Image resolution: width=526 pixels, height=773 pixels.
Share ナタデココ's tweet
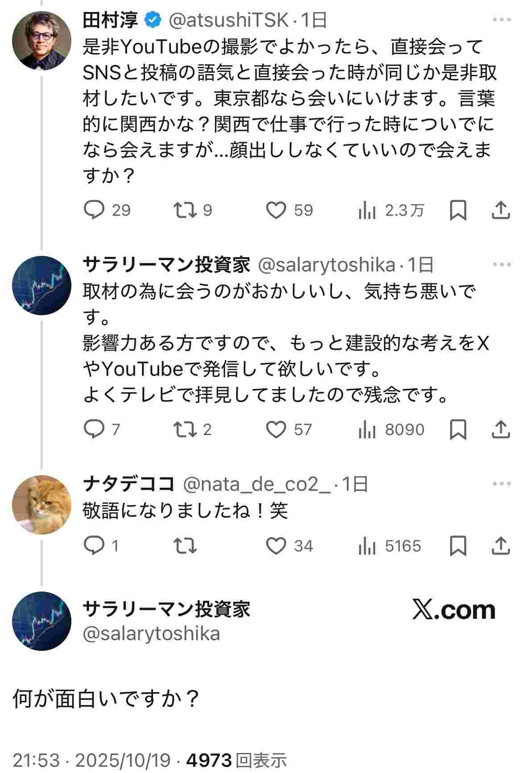[x=501, y=546]
